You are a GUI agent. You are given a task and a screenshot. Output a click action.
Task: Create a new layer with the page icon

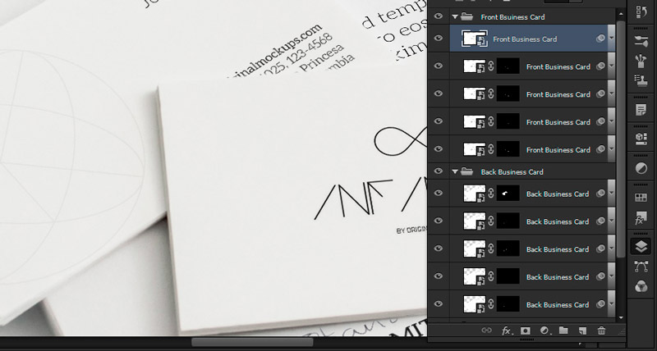click(582, 331)
